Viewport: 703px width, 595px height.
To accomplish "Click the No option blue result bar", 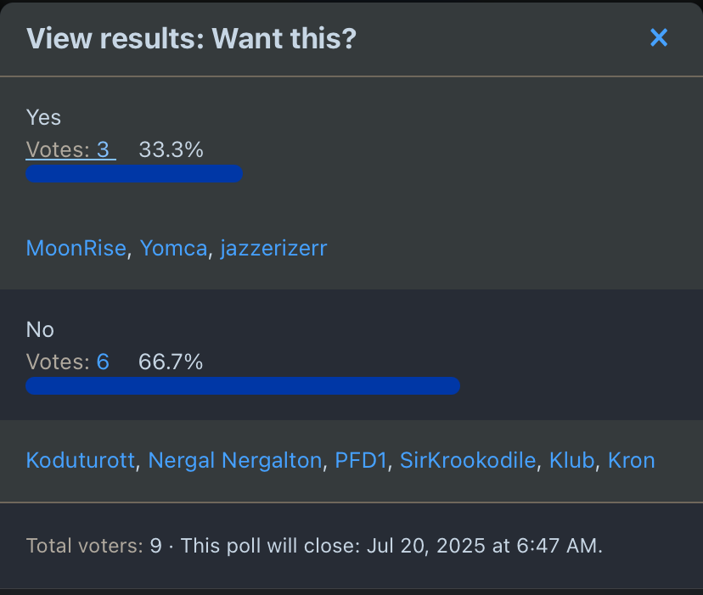I will pyautogui.click(x=243, y=386).
